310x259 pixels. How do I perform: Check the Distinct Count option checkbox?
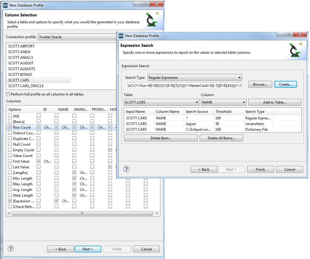(x=10, y=133)
